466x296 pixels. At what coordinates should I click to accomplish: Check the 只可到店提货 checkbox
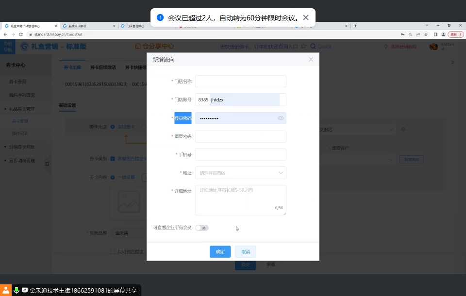click(x=113, y=252)
